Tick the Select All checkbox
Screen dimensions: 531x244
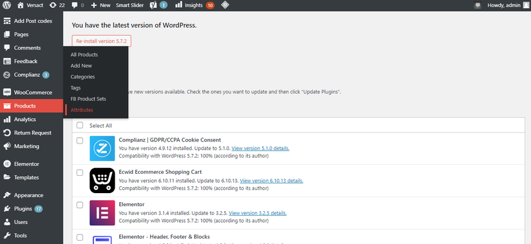coord(80,126)
